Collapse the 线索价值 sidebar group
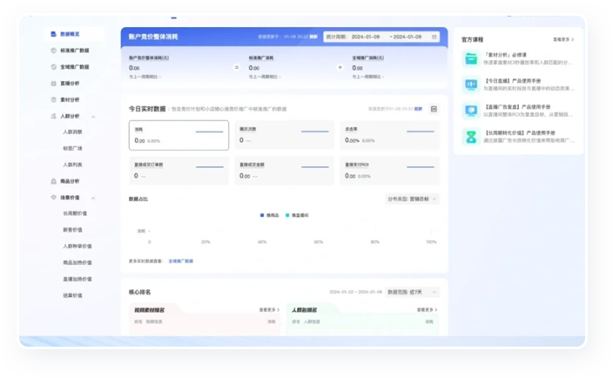This screenshot has width=613, height=378. click(93, 198)
